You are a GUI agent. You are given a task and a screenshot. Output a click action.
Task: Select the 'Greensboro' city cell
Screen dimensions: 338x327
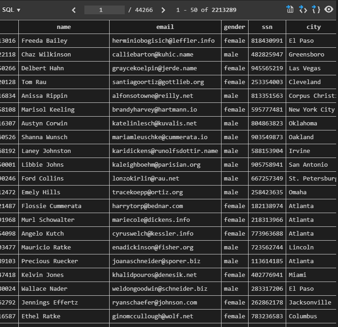[312, 54]
